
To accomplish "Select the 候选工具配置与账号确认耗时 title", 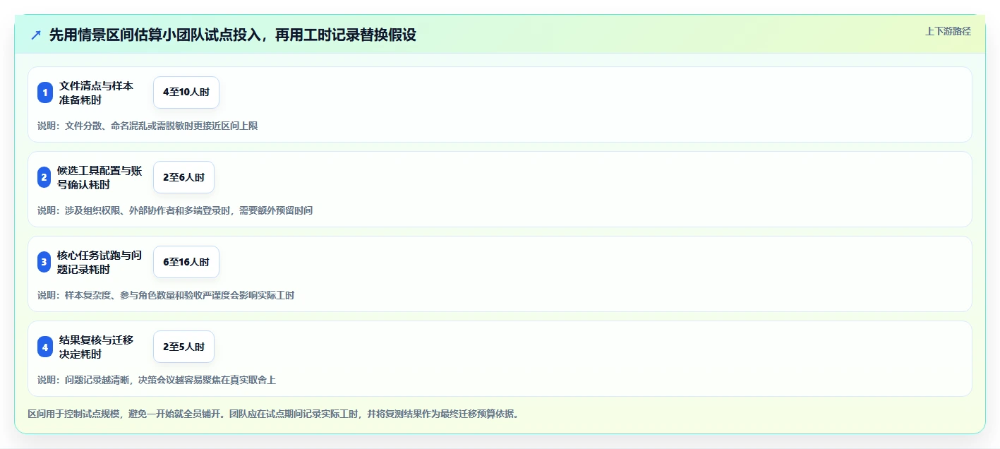I will pyautogui.click(x=100, y=177).
